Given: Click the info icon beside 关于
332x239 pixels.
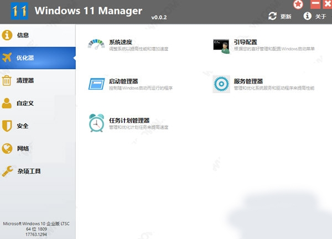Looking at the screenshot, I should click(307, 16).
